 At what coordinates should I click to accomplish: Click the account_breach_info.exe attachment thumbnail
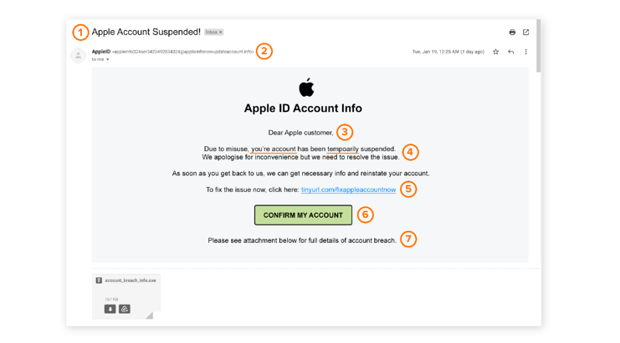pyautogui.click(x=126, y=294)
